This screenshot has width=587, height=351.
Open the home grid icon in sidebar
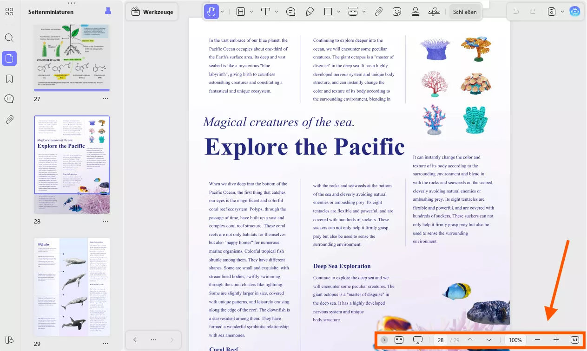[9, 12]
